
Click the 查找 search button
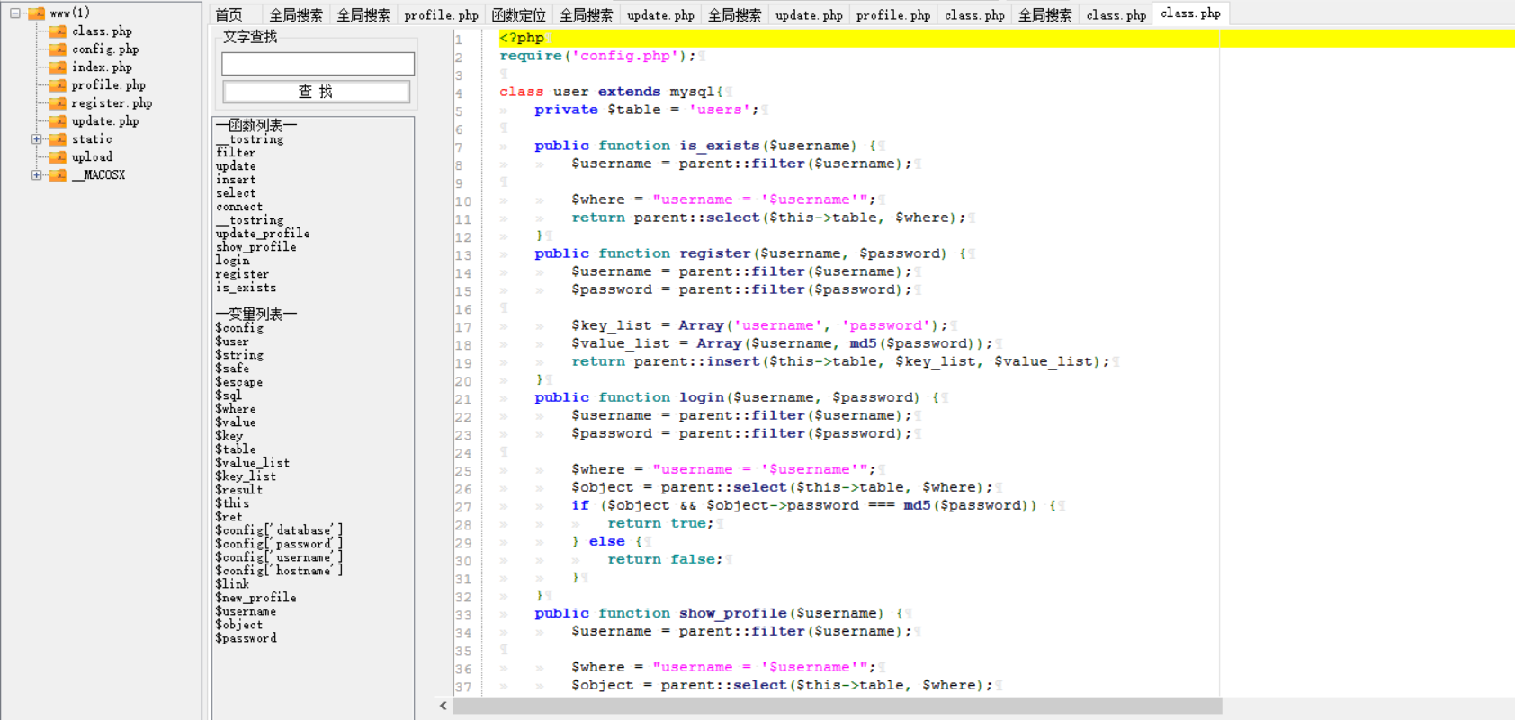[x=316, y=92]
